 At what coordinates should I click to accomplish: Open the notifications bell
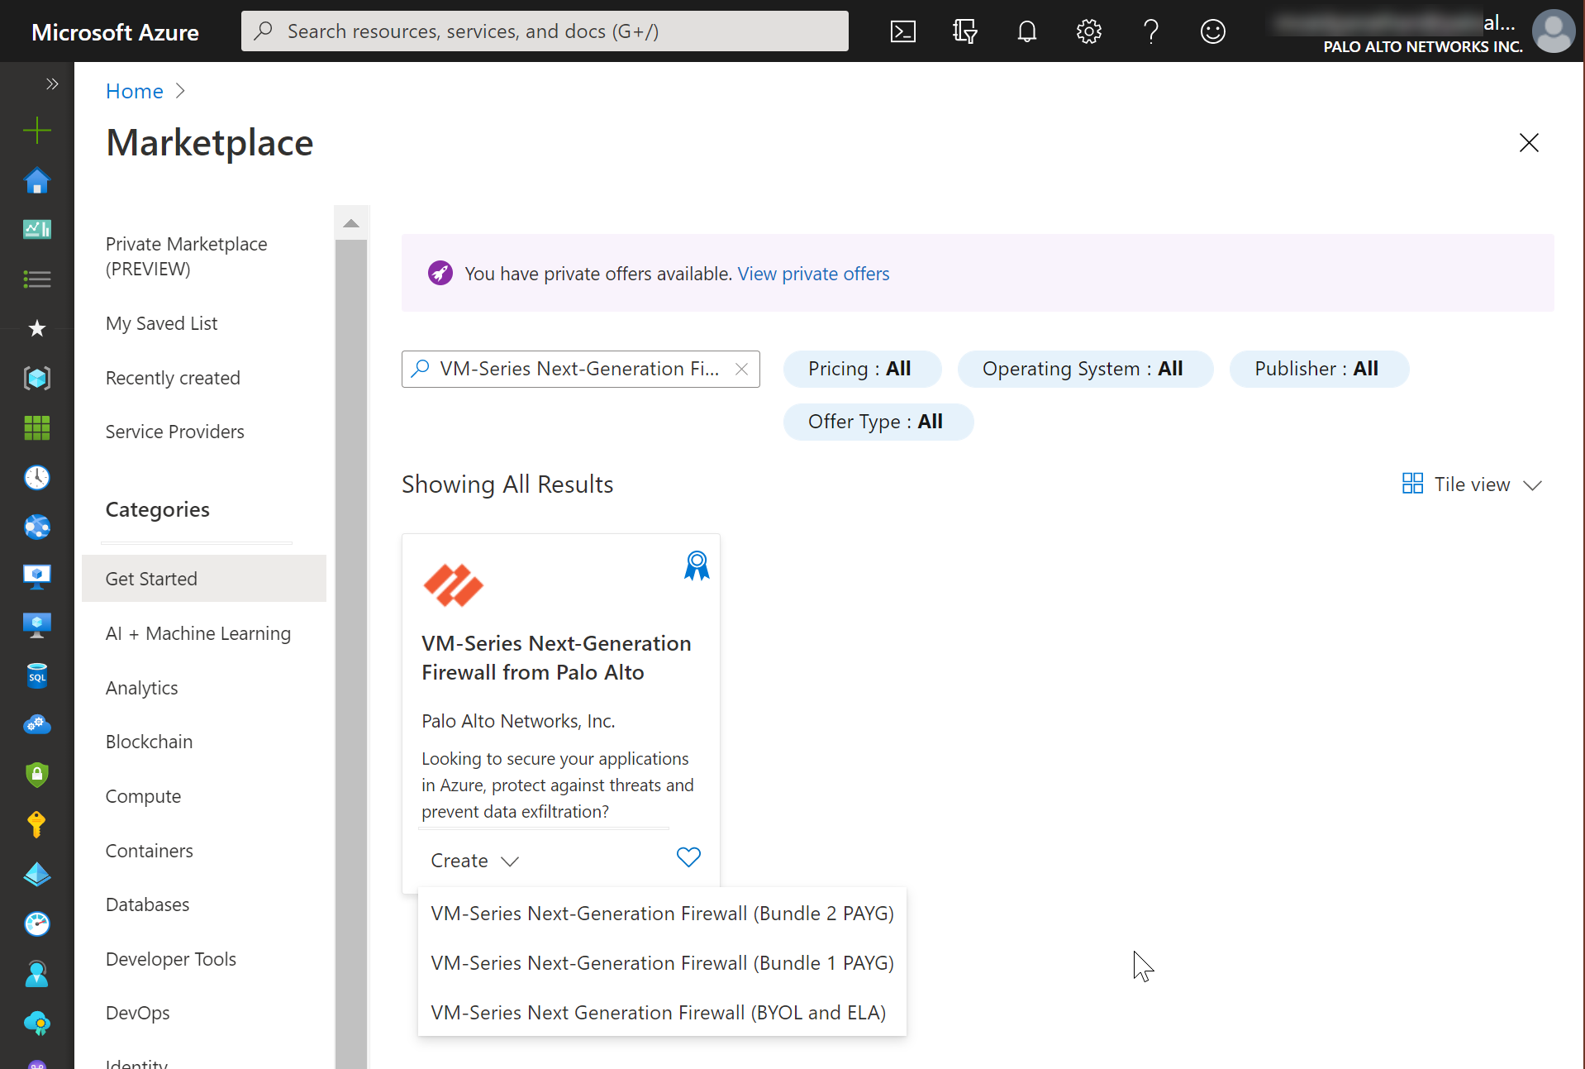pyautogui.click(x=1026, y=31)
